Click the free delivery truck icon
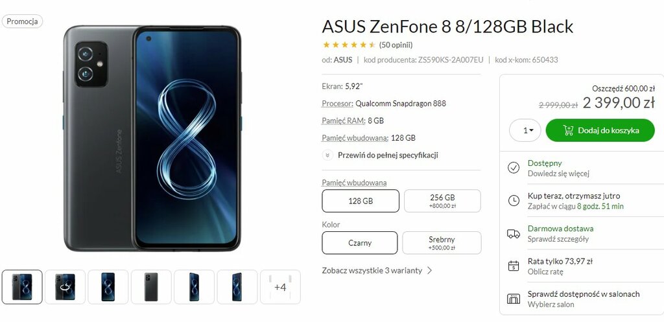664x322 pixels. pos(514,234)
